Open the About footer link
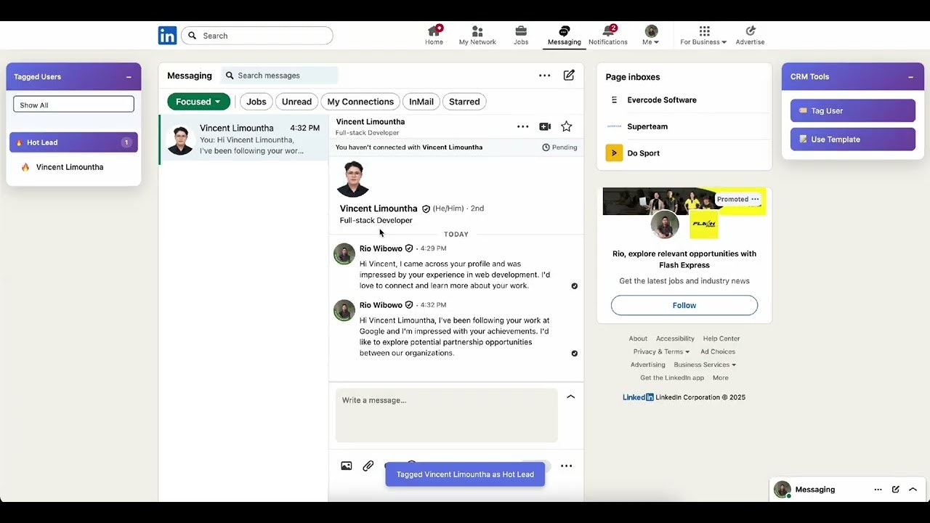Viewport: 930px width, 523px height. point(638,338)
